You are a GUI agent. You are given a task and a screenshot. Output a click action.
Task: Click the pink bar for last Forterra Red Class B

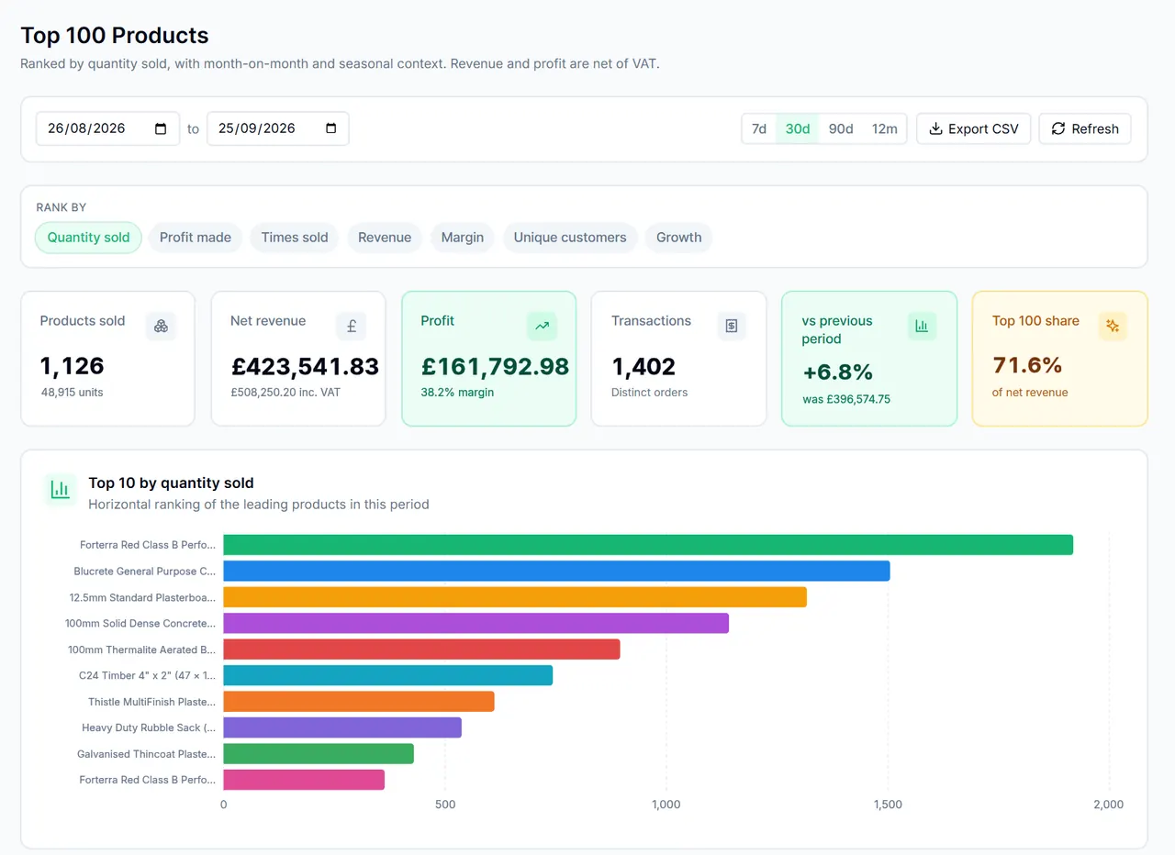coord(304,780)
